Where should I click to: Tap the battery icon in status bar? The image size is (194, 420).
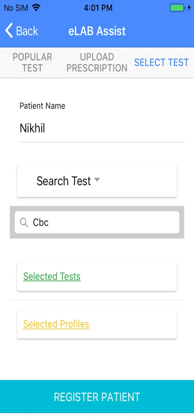point(178,8)
